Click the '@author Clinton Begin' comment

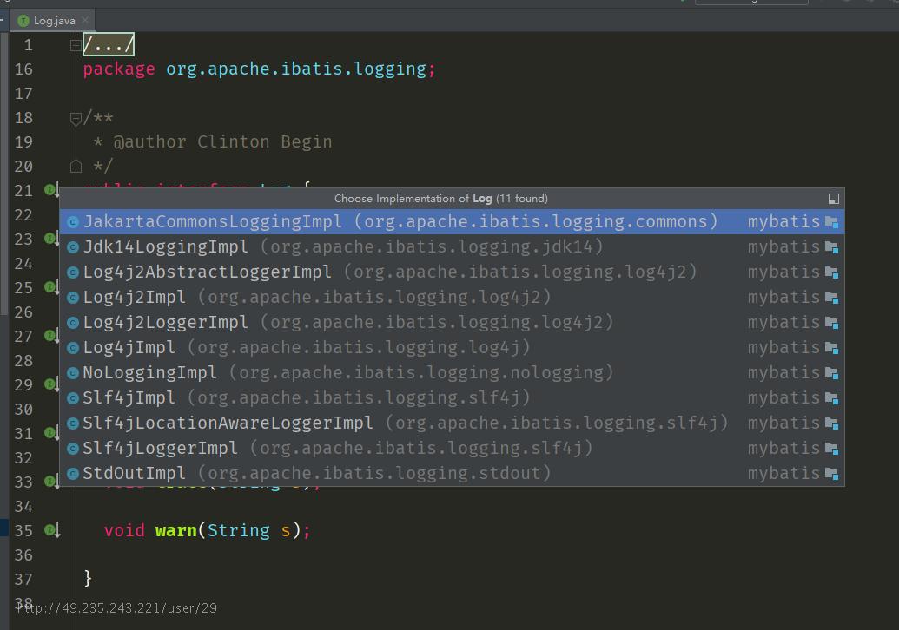click(x=222, y=142)
